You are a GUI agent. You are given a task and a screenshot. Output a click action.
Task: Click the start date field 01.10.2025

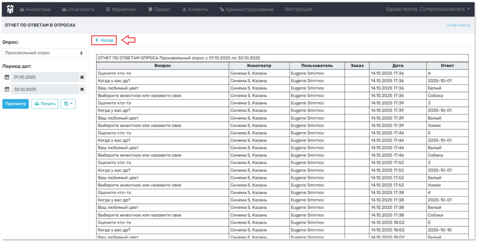pyautogui.click(x=44, y=77)
